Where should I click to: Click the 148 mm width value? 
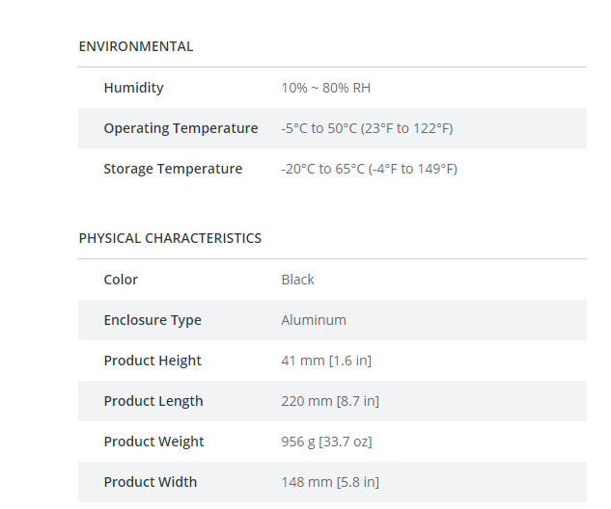click(x=330, y=482)
